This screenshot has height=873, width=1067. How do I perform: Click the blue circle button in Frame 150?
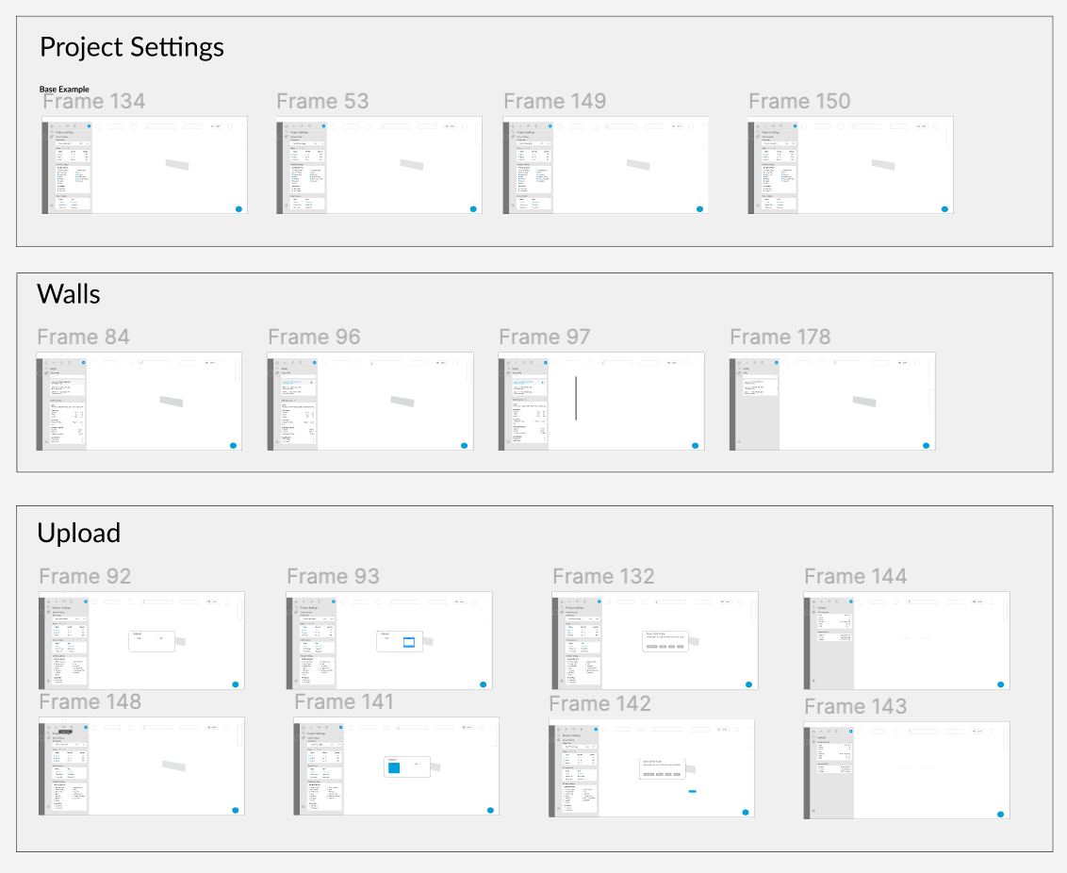click(x=944, y=208)
